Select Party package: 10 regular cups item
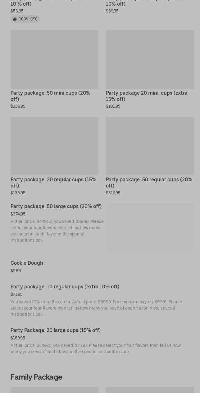This screenshot has height=393, width=200. tap(65, 286)
